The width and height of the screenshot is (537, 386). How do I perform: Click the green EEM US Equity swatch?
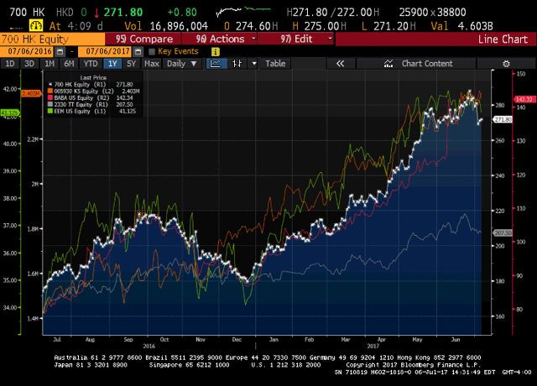pos(50,112)
